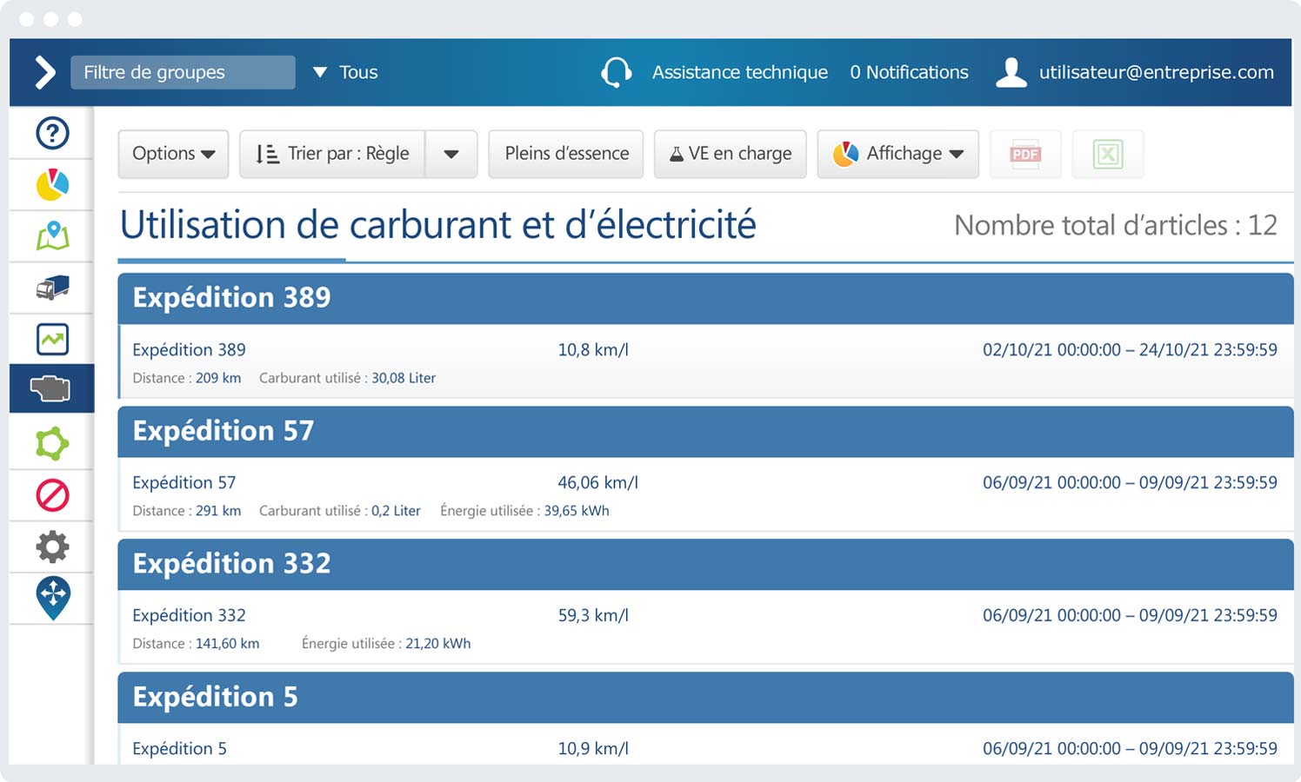The image size is (1301, 782).
Task: Open the pie chart dashboard icon
Action: 52,184
